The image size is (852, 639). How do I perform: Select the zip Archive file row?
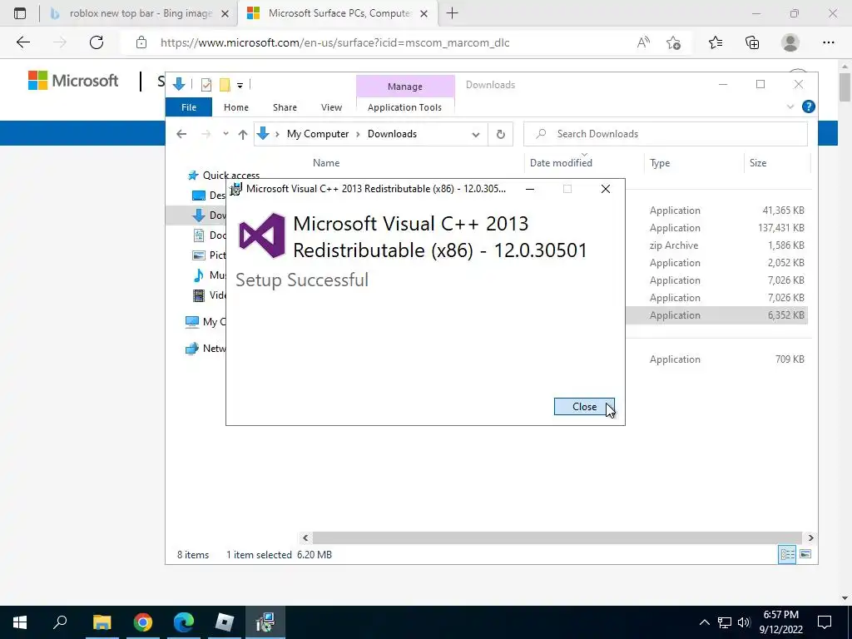[716, 245]
